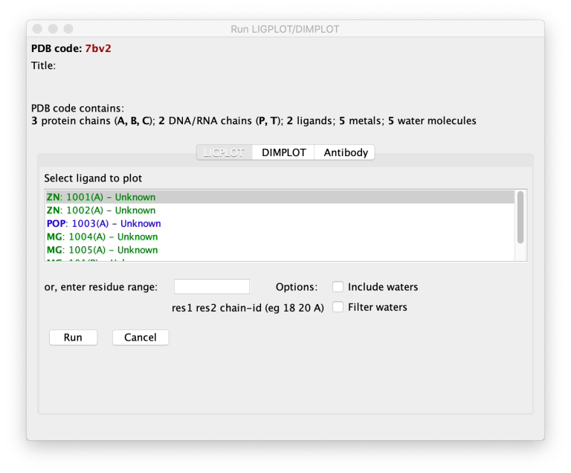
Task: Focus the residue range input field
Action: point(212,287)
